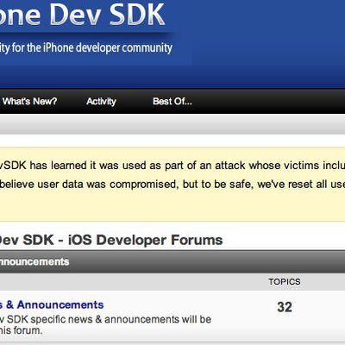Screen dimensions: 345x345
Task: Open the Best Of... navigation tab
Action: coord(172,102)
